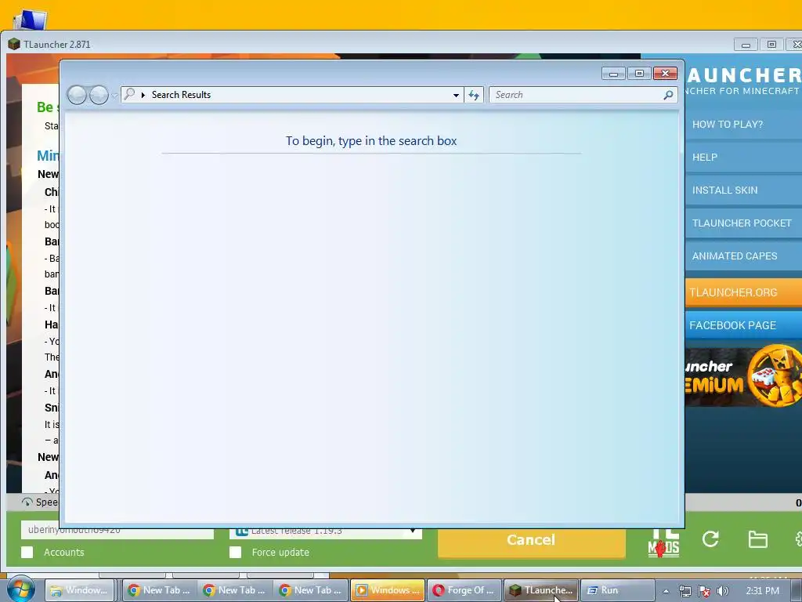Select INSTALL SKIN in TLauncher sidebar
Viewport: 802px width, 602px height.
[743, 190]
